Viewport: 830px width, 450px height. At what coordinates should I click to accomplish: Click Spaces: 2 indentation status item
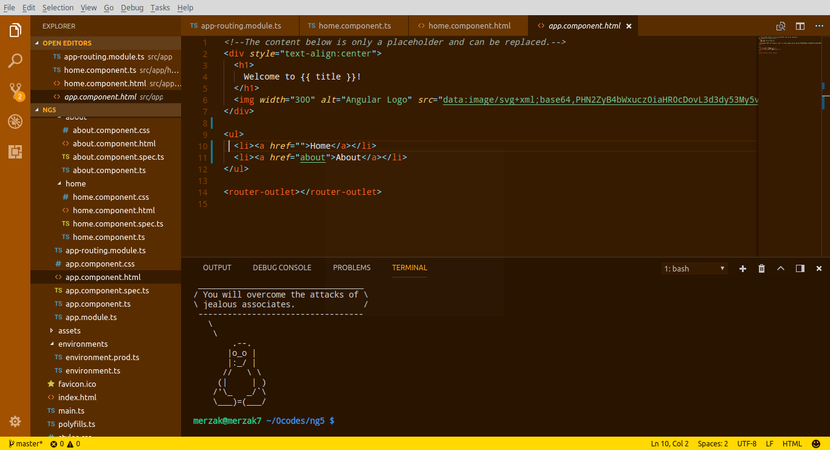click(x=713, y=444)
